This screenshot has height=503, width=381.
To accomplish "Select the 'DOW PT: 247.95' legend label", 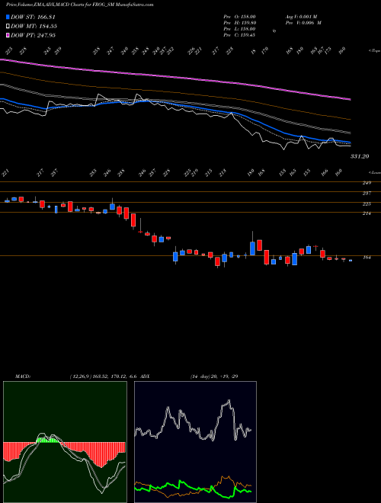I will tap(33, 35).
